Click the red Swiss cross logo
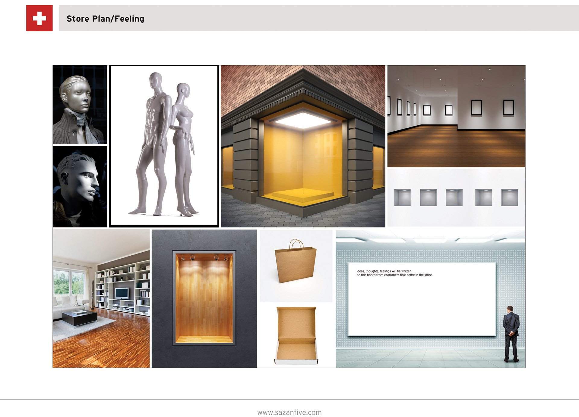The height and width of the screenshot is (417, 579). click(x=39, y=18)
